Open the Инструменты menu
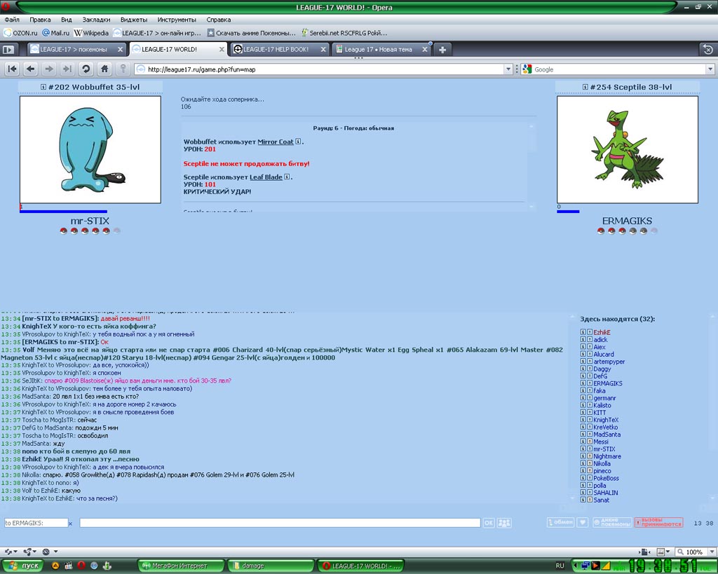This screenshot has width=718, height=574. 177,20
